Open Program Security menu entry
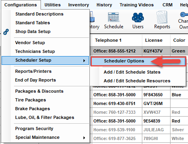The height and width of the screenshot is (144, 188). pos(34,128)
